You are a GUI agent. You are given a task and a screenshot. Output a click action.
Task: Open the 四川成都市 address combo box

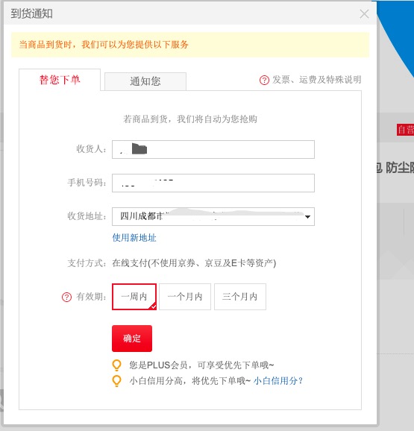213,216
